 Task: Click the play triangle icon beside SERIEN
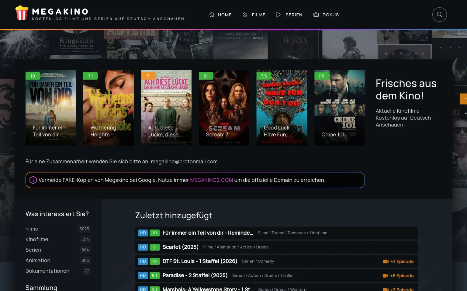(x=278, y=15)
